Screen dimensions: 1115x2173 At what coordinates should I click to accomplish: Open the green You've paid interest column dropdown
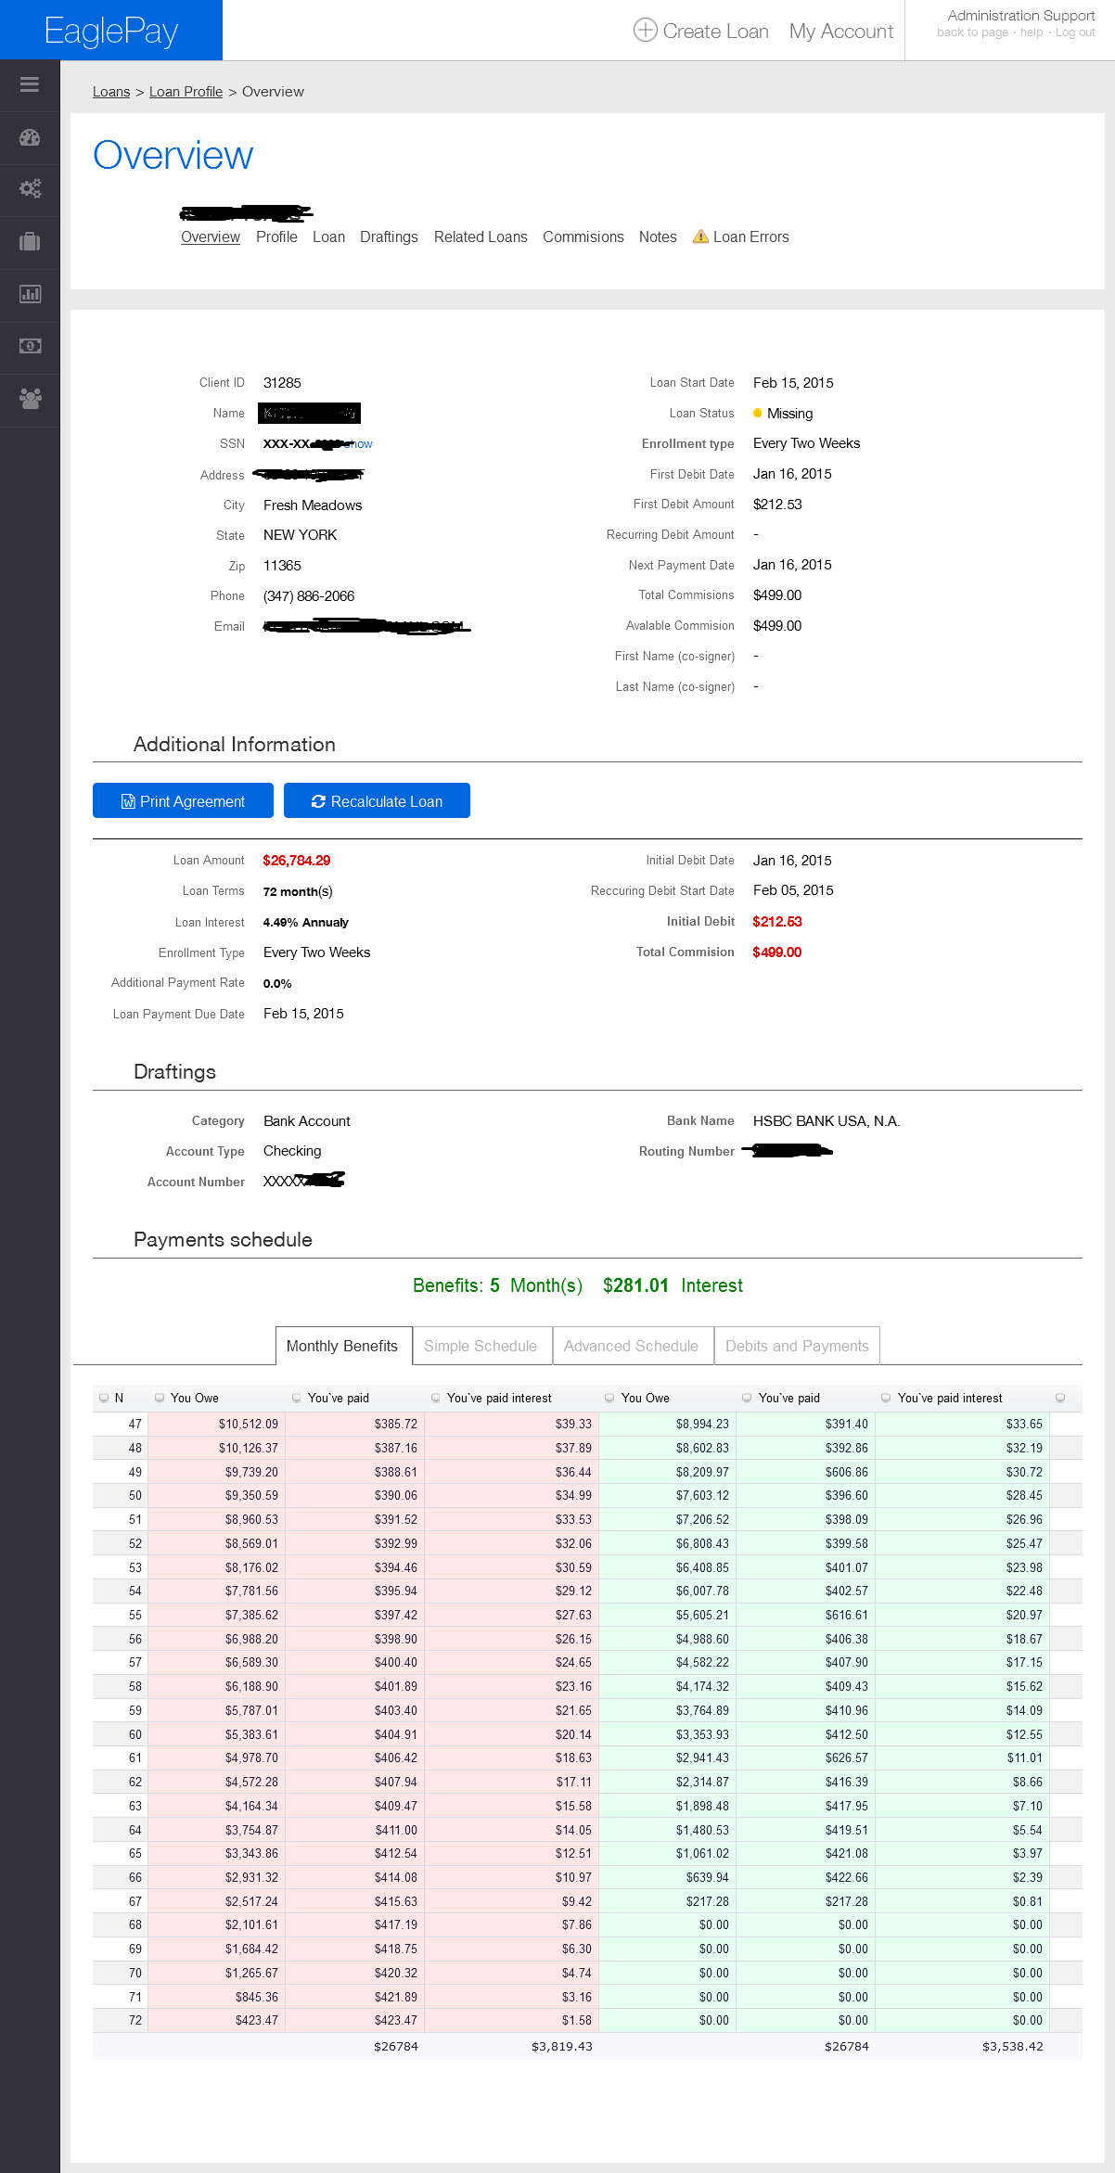click(x=886, y=1399)
